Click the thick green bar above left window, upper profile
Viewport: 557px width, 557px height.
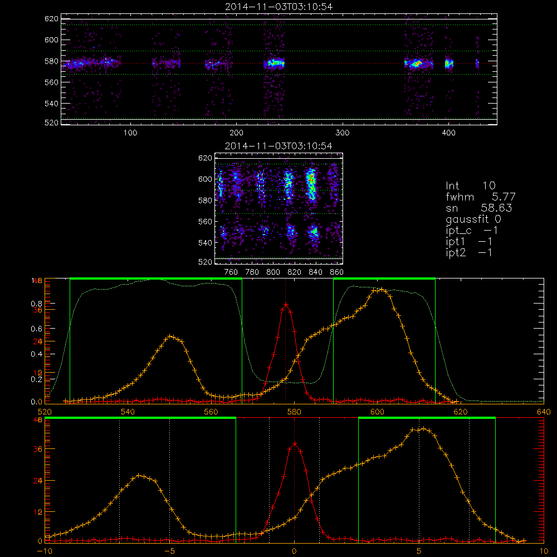point(156,279)
